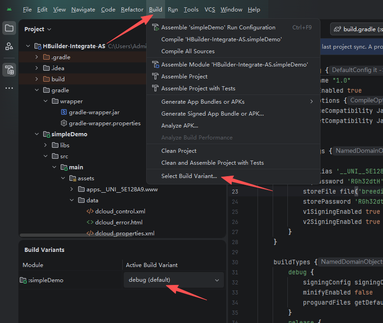The image size is (383, 323).
Task: Choose Compile All Sources
Action: 233,51
